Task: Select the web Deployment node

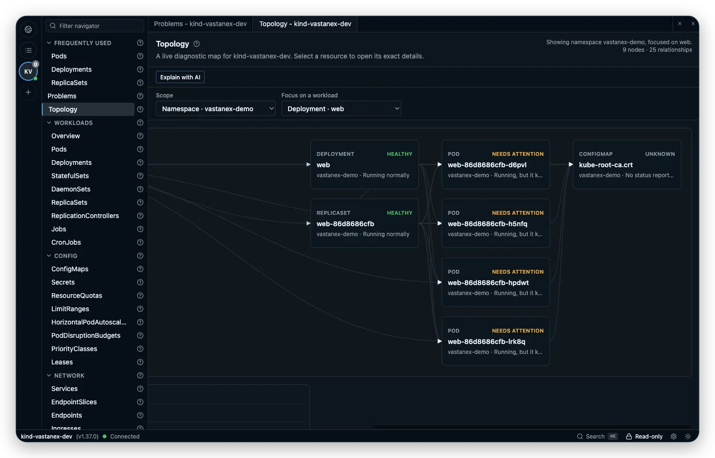Action: pyautogui.click(x=365, y=164)
